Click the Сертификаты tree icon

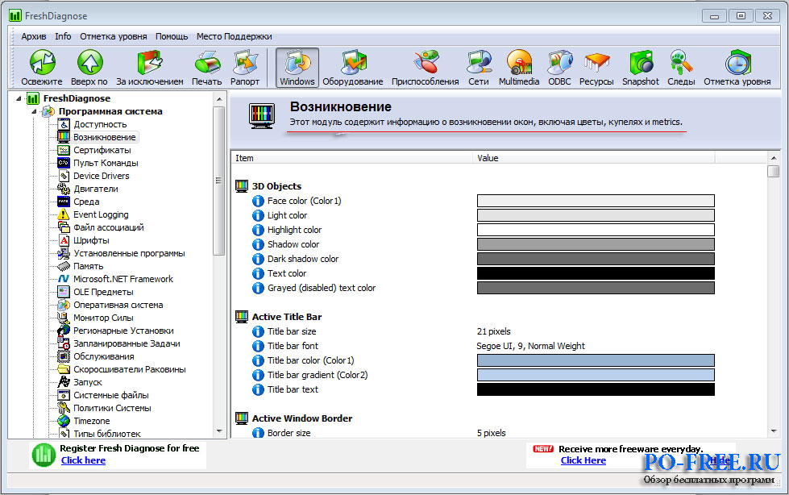tap(64, 150)
